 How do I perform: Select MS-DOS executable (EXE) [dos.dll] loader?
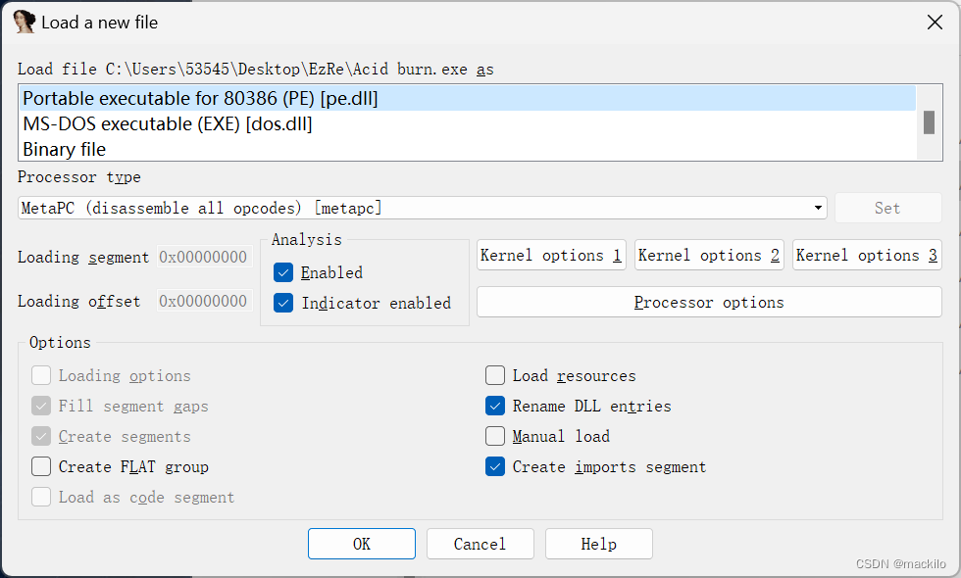469,123
